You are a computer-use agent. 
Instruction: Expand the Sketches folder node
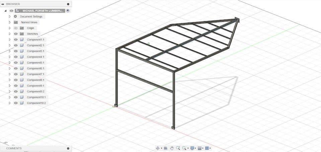tap(9, 34)
